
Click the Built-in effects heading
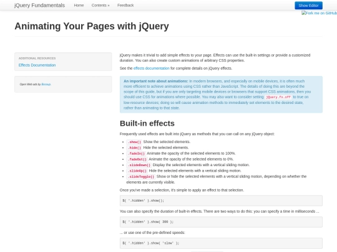pyautogui.click(x=147, y=123)
